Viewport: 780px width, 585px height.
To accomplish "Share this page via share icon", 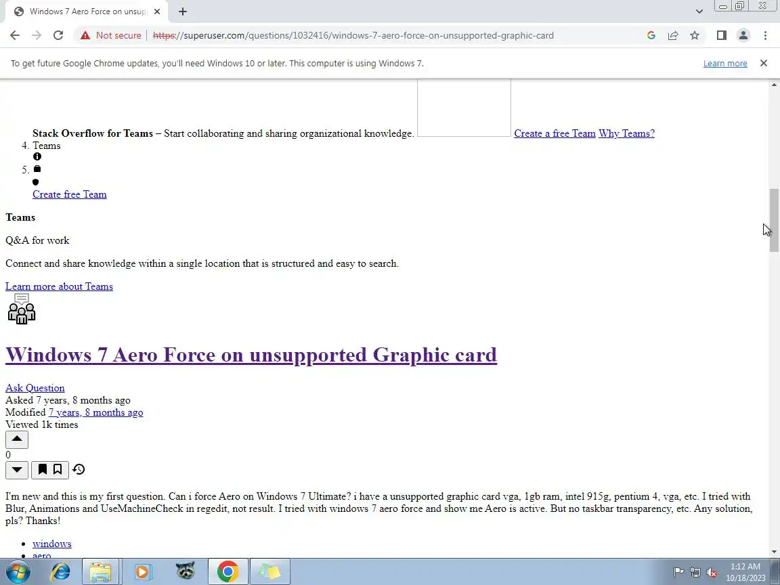I will coord(673,35).
